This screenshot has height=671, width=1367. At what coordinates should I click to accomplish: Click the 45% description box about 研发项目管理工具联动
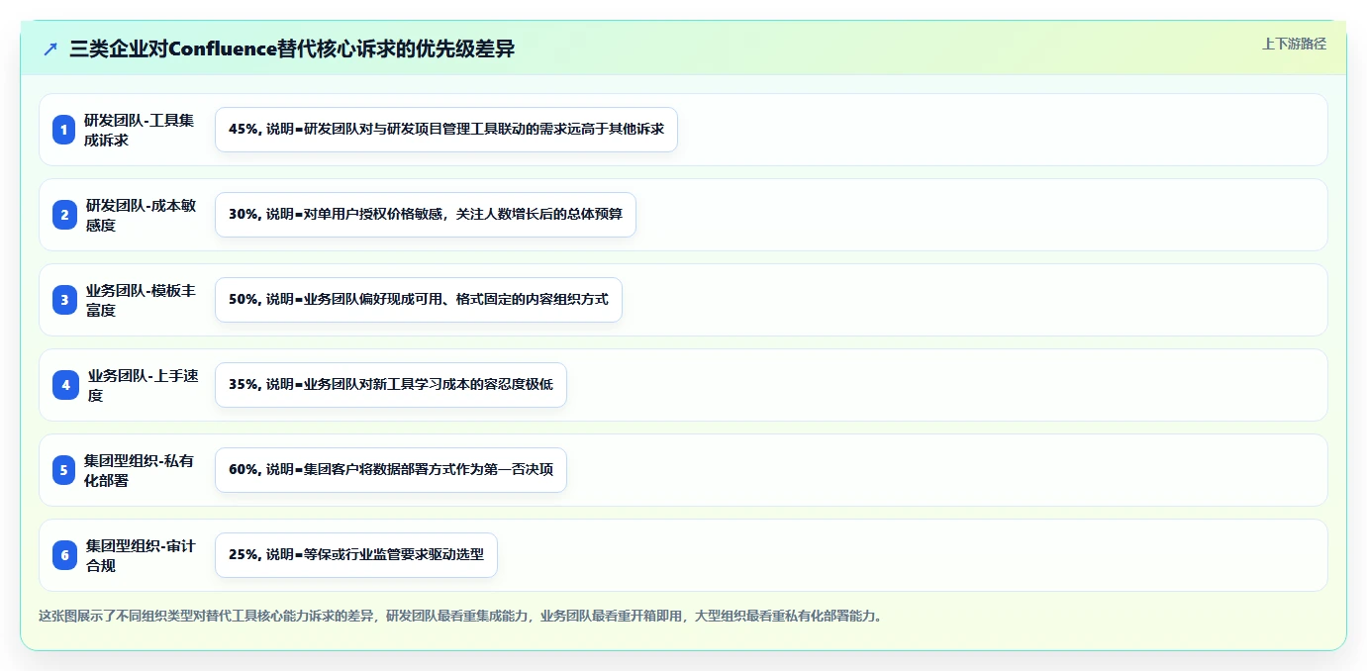point(446,130)
